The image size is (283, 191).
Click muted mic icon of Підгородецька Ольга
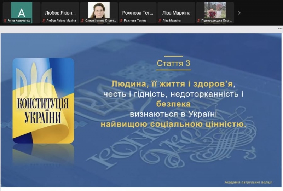(199, 21)
